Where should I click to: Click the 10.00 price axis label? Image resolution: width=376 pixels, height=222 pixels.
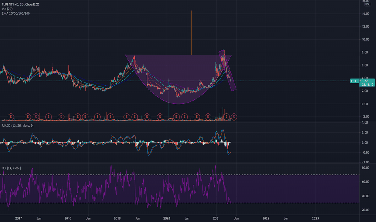366,40
